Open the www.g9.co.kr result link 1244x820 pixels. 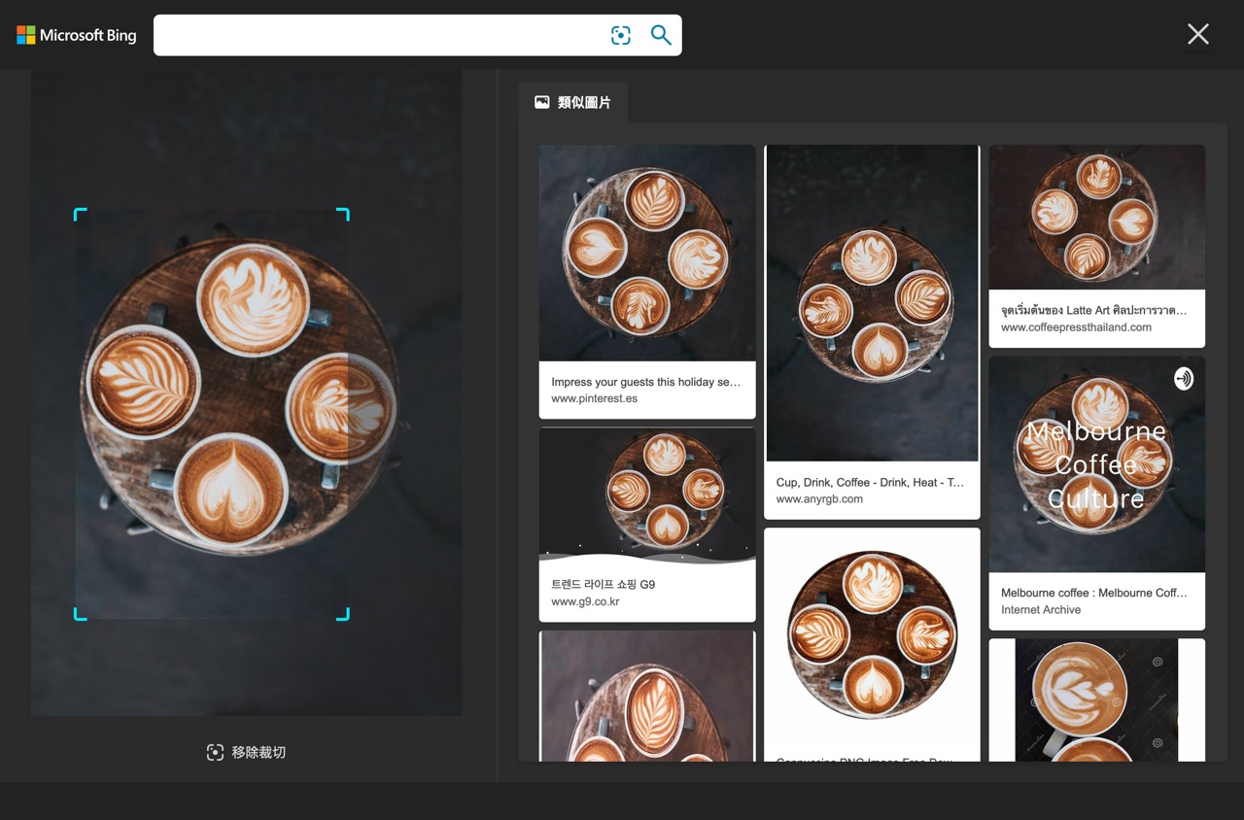pos(585,601)
